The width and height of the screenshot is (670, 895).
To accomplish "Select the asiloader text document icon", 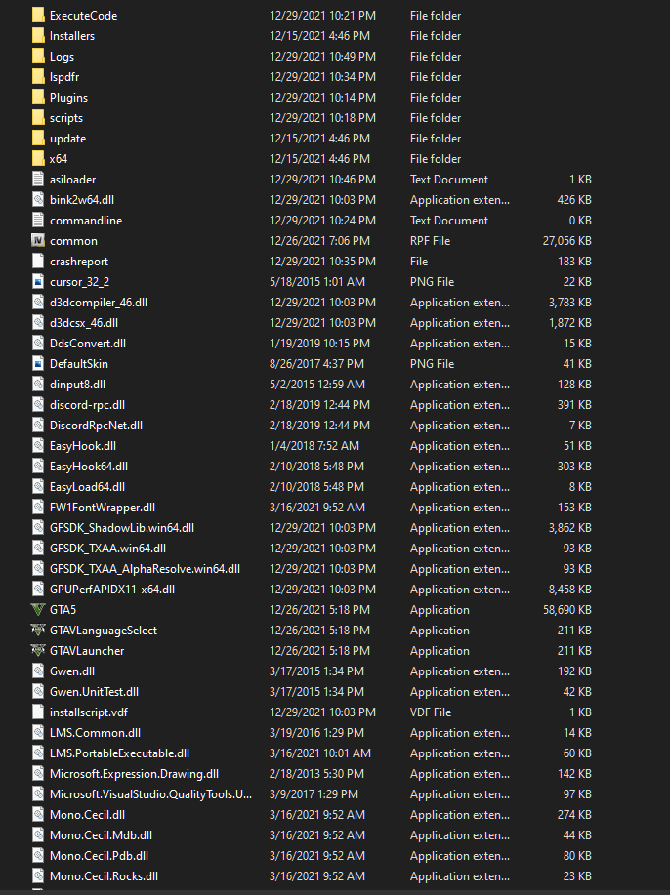I will click(38, 180).
